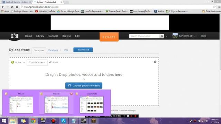Click taskbar clock showing 9:40 PM
221x124 pixels.
pyautogui.click(x=215, y=121)
